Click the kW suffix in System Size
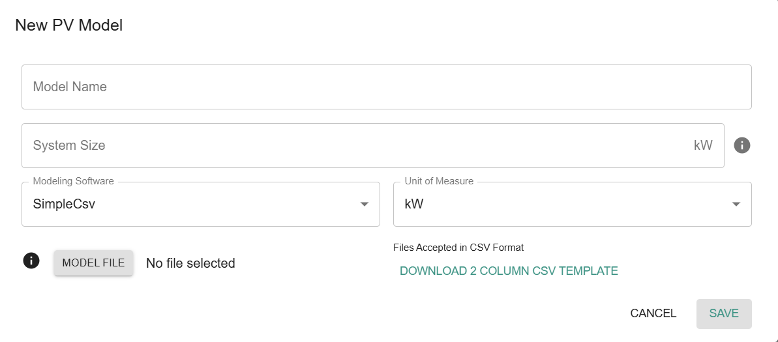 click(703, 145)
